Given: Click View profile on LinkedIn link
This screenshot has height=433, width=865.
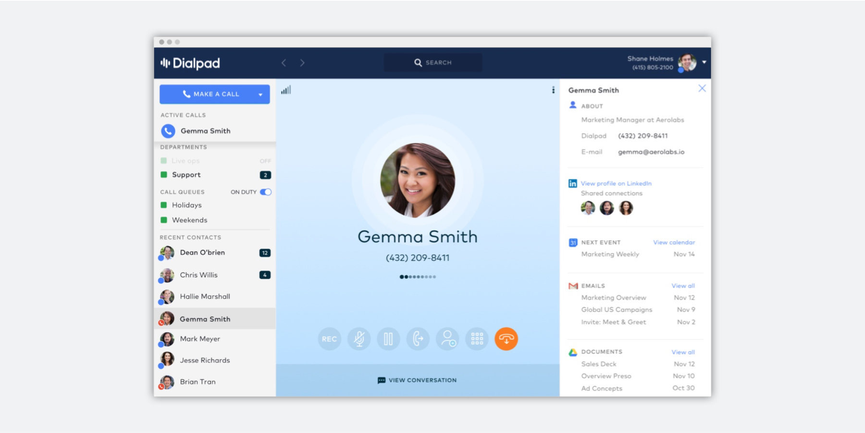Looking at the screenshot, I should click(616, 183).
